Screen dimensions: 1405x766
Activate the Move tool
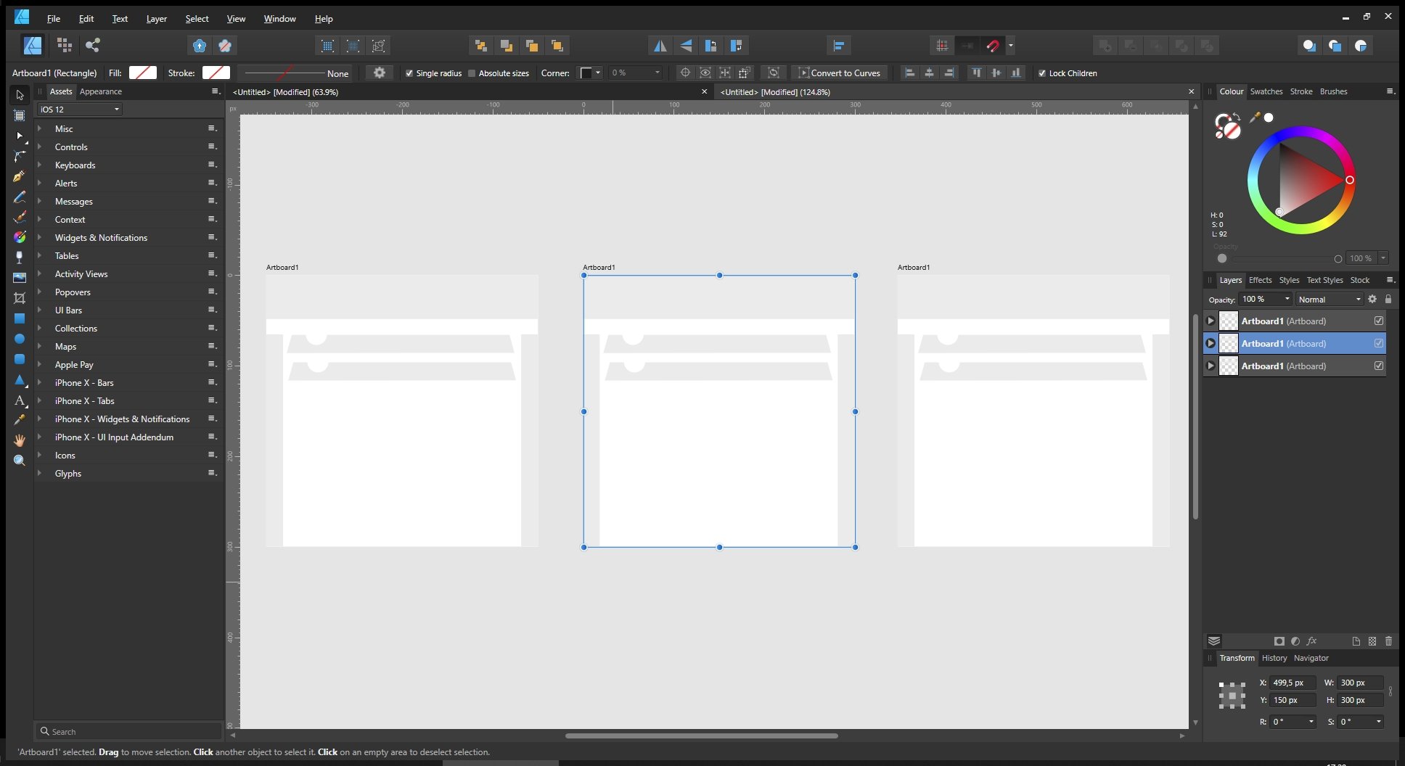pos(20,95)
